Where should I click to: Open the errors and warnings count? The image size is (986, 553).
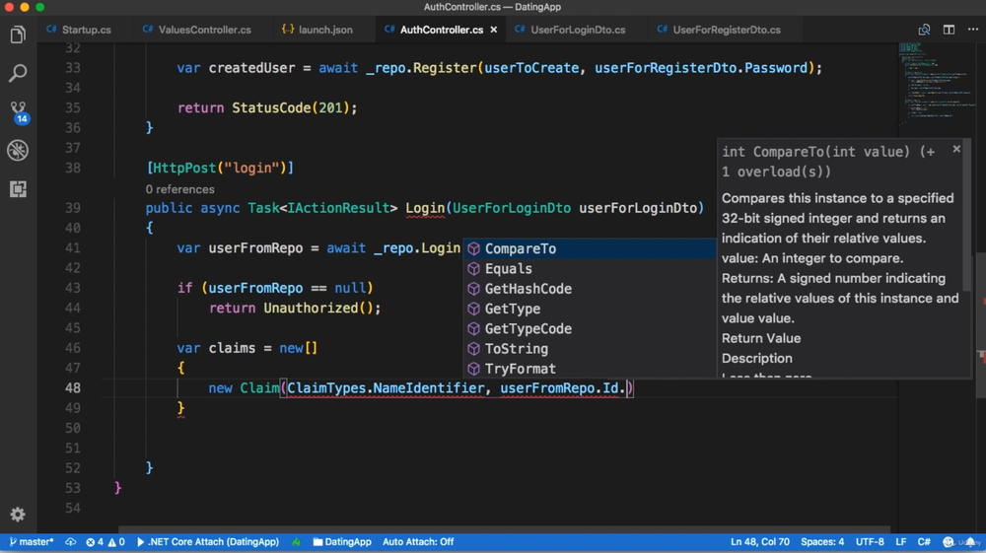click(x=106, y=542)
